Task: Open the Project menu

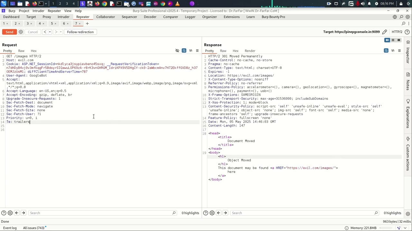Action: [x=24, y=11]
